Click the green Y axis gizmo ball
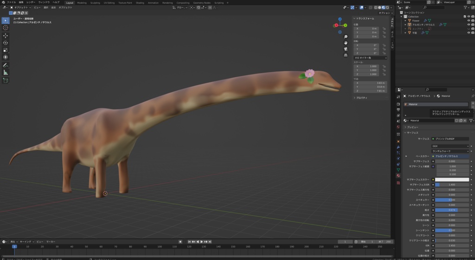This screenshot has height=260, width=475. pyautogui.click(x=345, y=25)
